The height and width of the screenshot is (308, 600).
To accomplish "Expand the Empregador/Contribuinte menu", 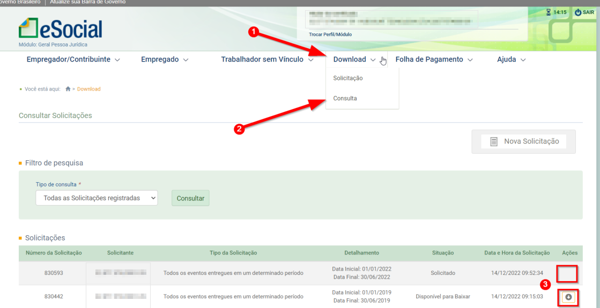I will (73, 59).
